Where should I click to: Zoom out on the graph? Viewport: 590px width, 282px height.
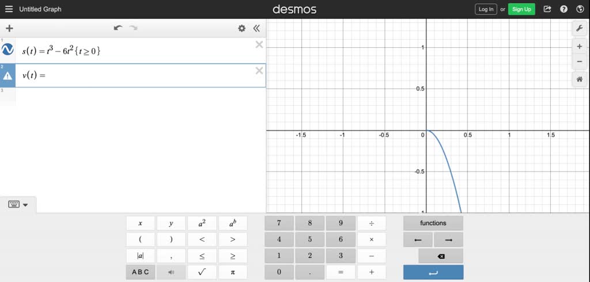(579, 62)
